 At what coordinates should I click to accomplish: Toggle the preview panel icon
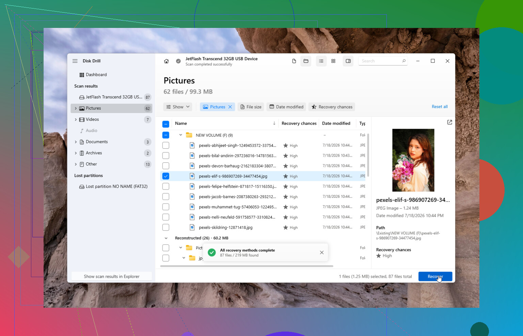point(348,61)
